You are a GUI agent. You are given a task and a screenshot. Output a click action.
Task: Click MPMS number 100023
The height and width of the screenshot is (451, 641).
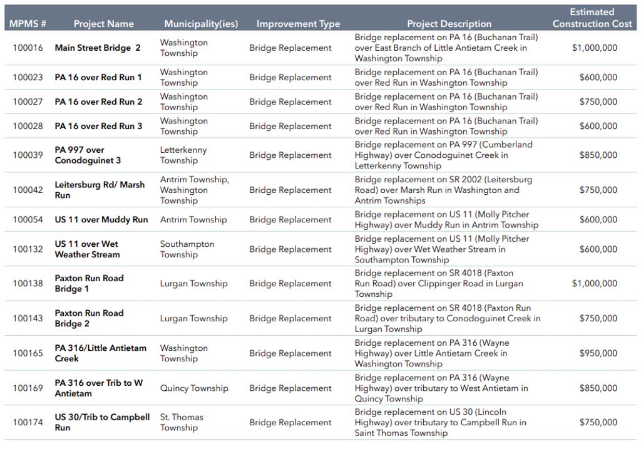click(28, 78)
